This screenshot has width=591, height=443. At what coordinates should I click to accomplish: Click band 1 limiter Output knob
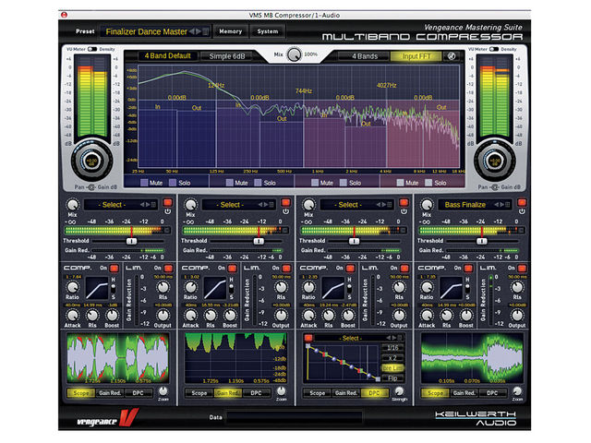(x=163, y=315)
